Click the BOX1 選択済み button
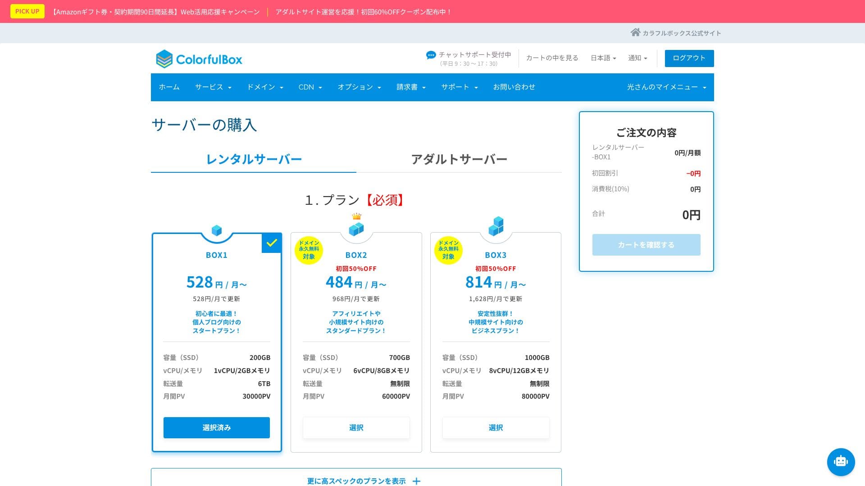Screen dimensions: 865x486 click(217, 427)
